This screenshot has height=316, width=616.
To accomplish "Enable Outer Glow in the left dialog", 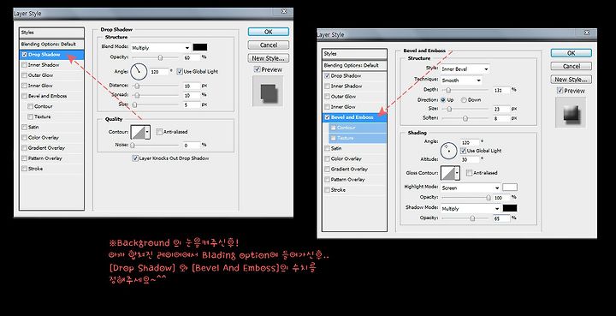I will pyautogui.click(x=24, y=75).
